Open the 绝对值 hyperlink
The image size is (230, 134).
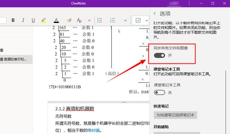click(93, 130)
